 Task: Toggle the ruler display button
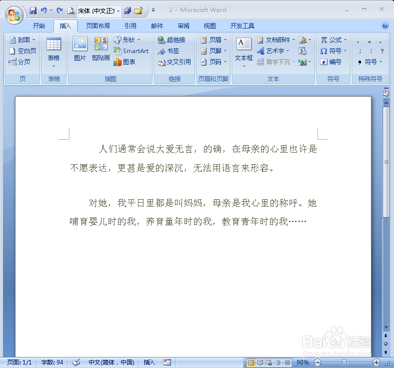click(386, 94)
